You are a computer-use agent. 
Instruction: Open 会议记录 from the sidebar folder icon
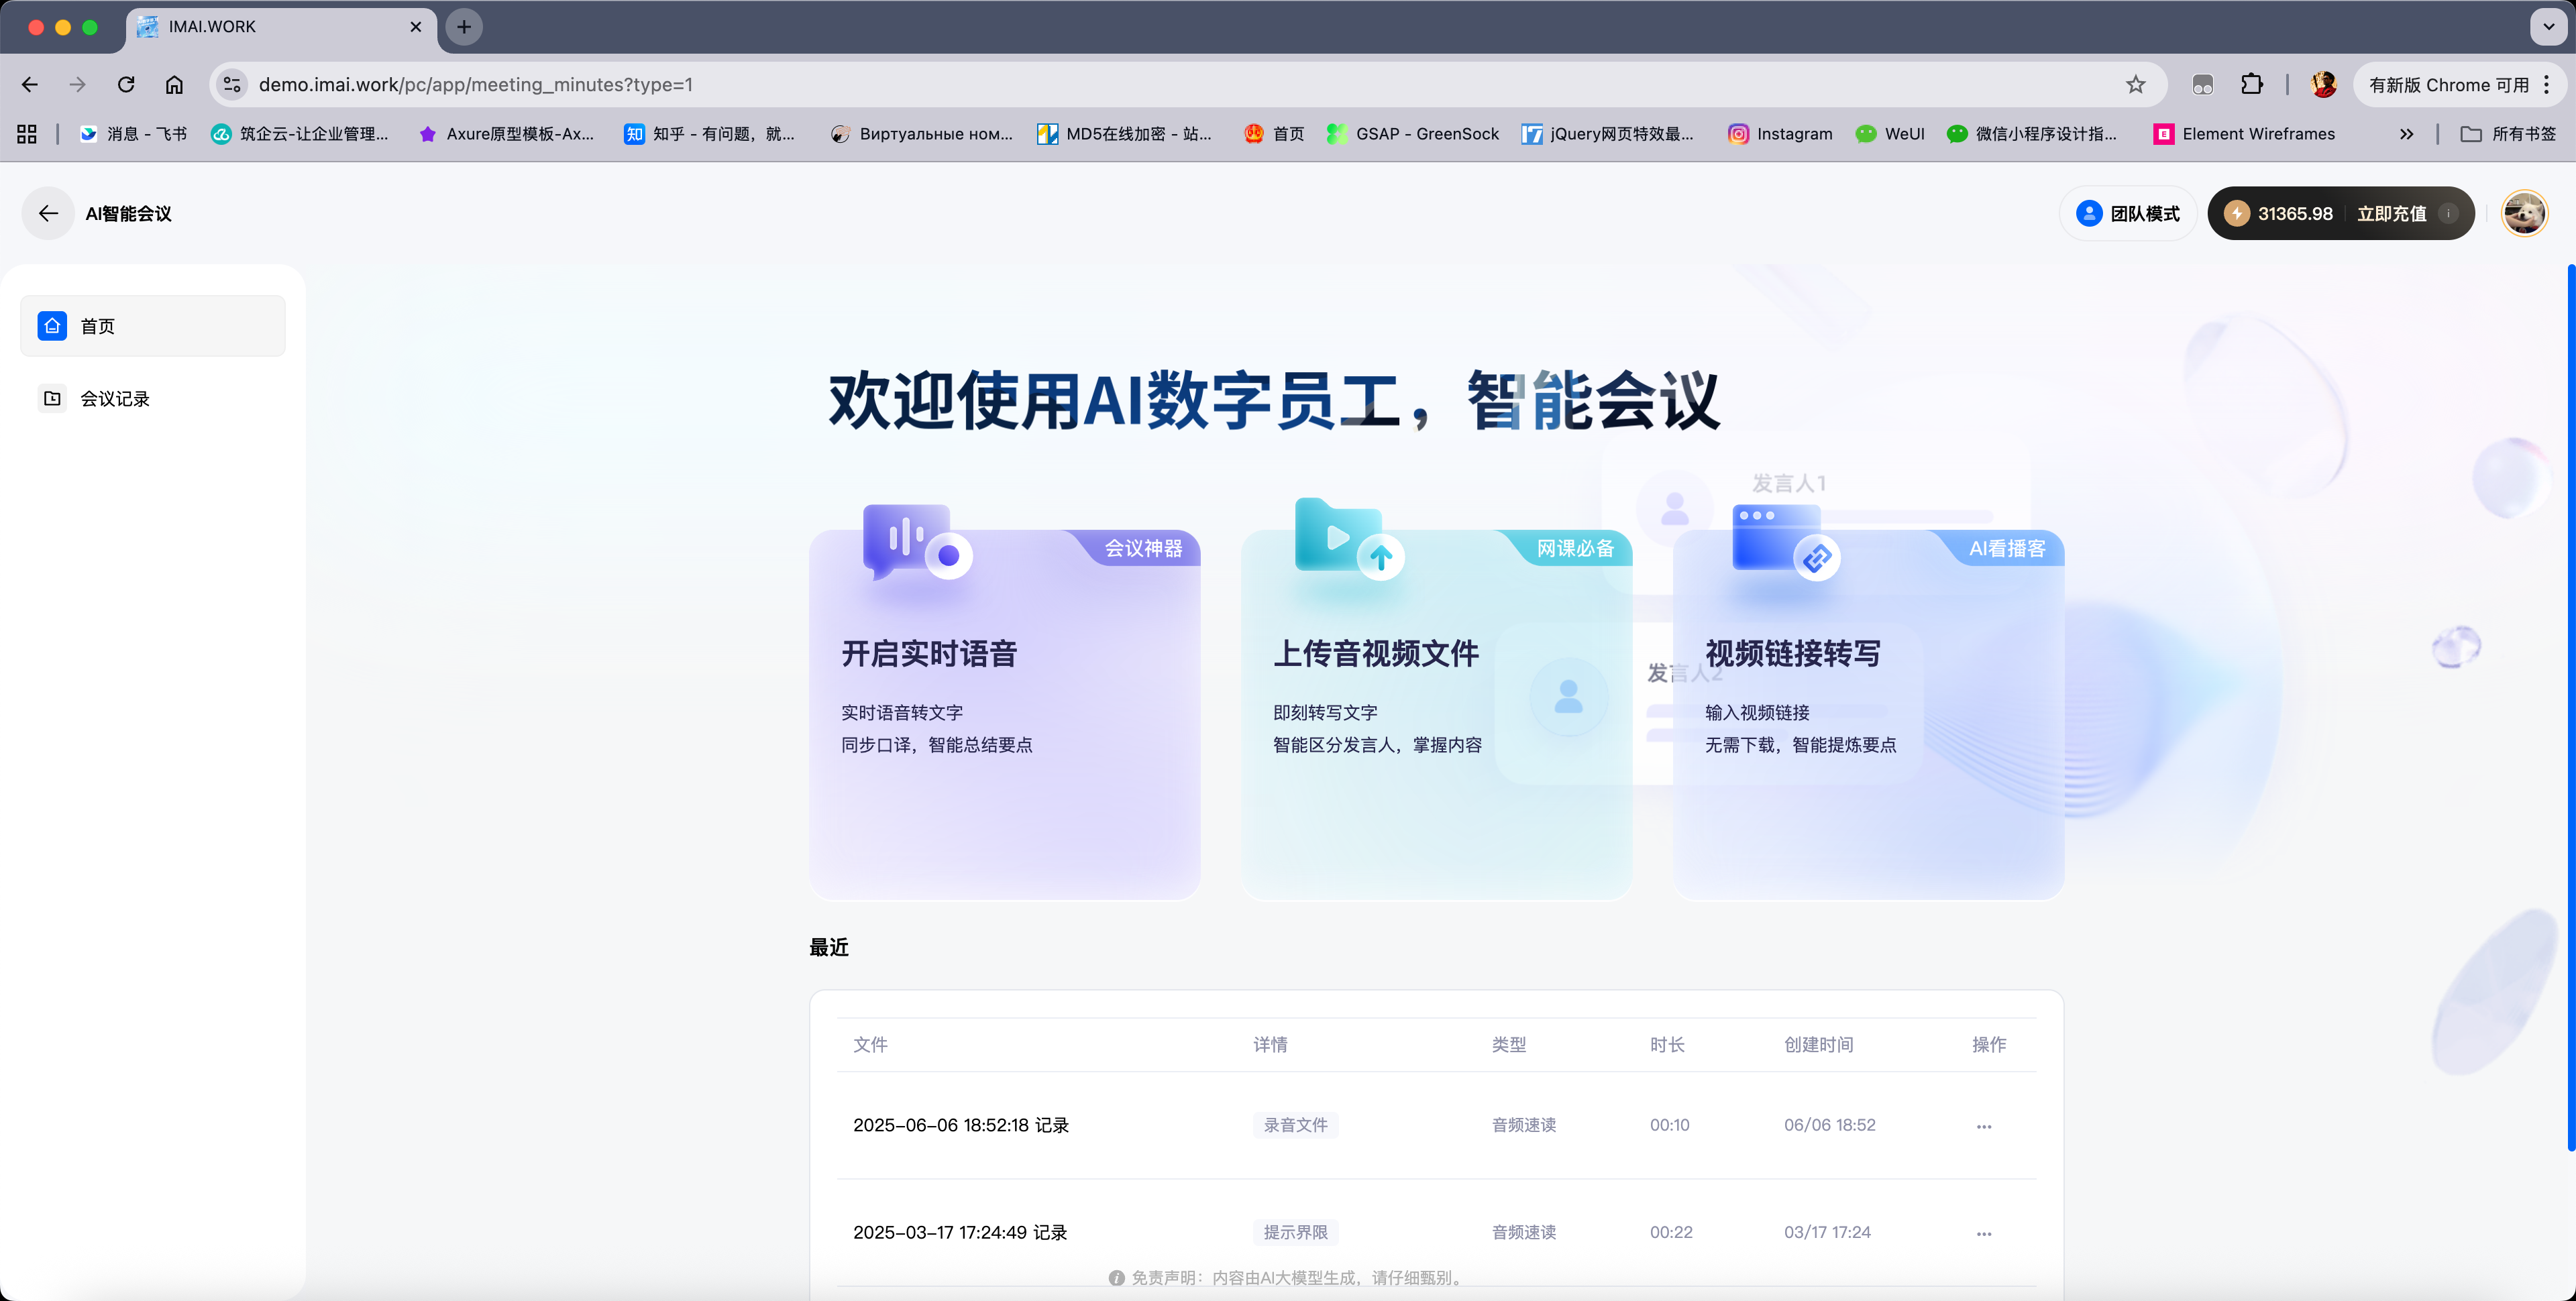pos(51,398)
